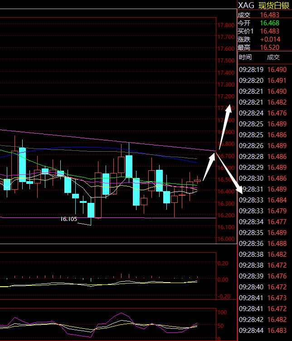The width and height of the screenshot is (292, 341).
Task: Click the 16.000 label on price axis
Action: [x=226, y=239]
